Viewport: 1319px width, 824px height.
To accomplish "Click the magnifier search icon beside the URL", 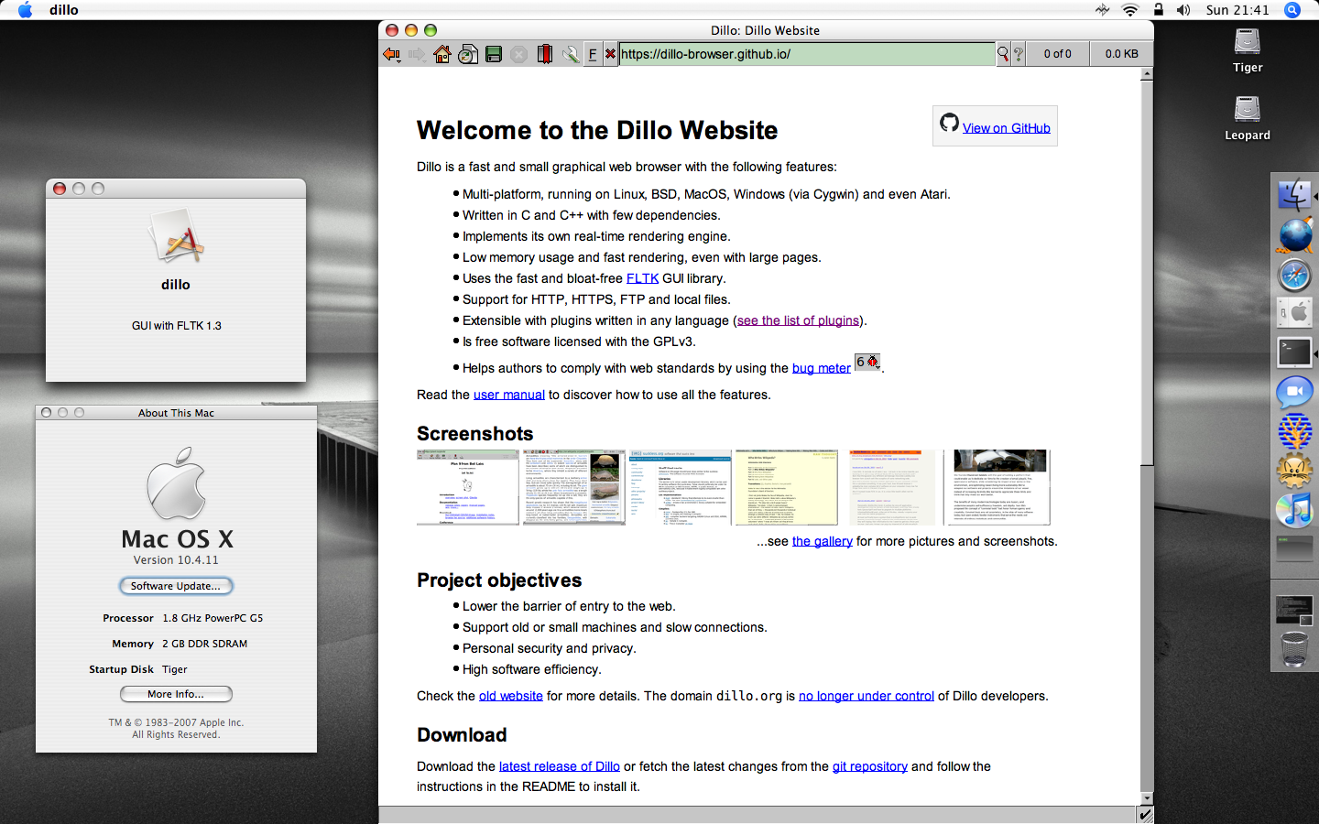I will (x=1002, y=53).
